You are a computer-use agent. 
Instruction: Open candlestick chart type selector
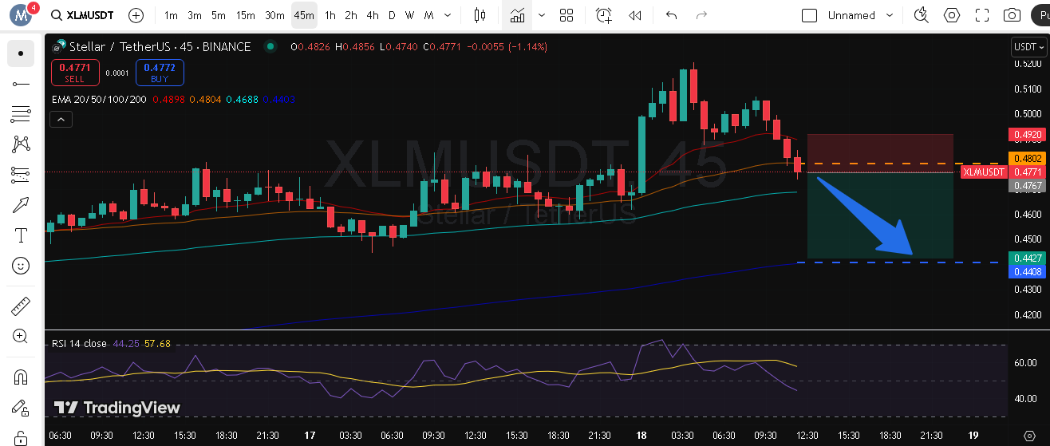coord(480,15)
